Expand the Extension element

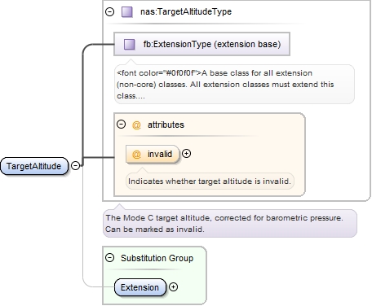pos(174,286)
